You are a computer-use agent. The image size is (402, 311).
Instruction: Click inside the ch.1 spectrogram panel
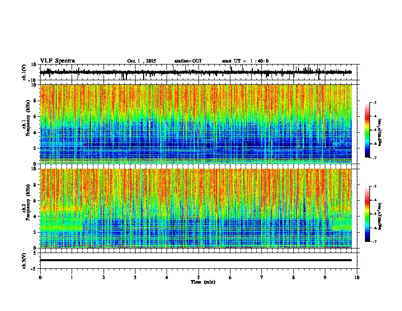[x=195, y=124]
